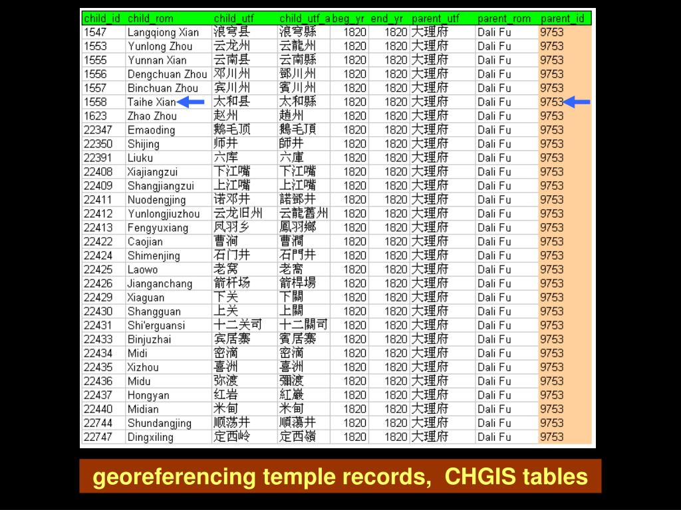Click child_id cell 1558
This screenshot has height=510, width=681.
[103, 102]
